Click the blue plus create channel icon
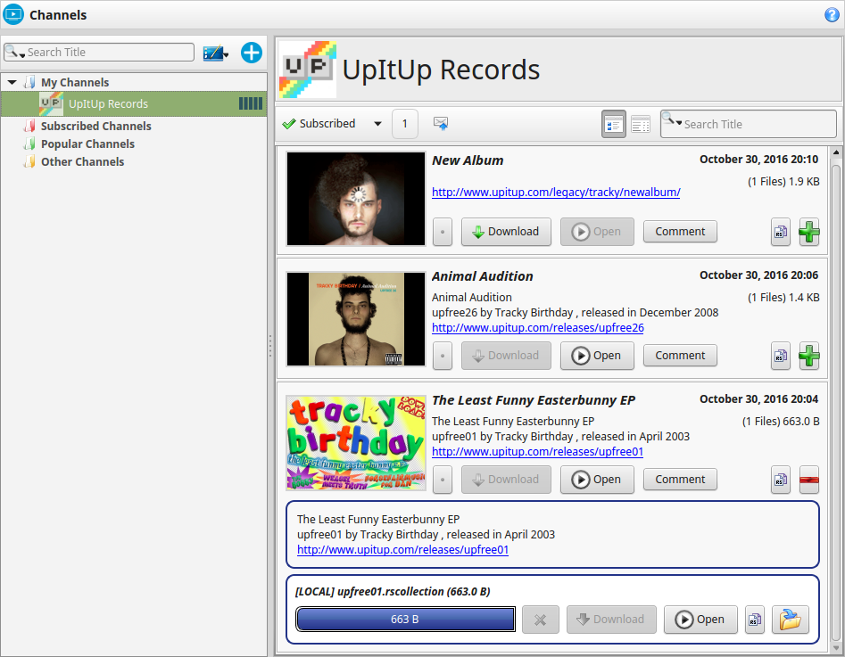Screen dimensions: 845x657 click(251, 53)
